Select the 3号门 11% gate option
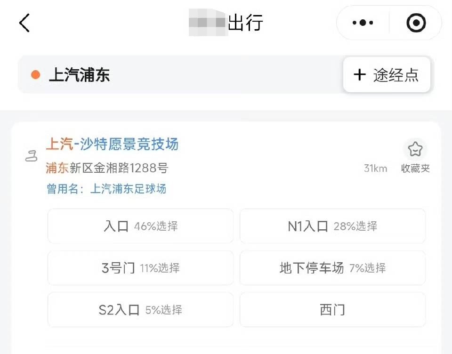This screenshot has height=354, width=452. pyautogui.click(x=140, y=268)
